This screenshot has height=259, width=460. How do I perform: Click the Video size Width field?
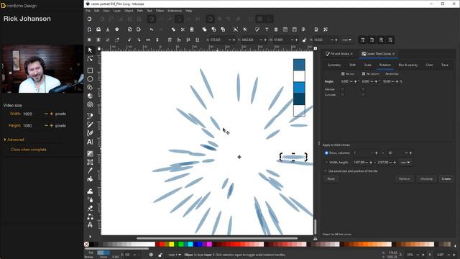tap(33, 114)
